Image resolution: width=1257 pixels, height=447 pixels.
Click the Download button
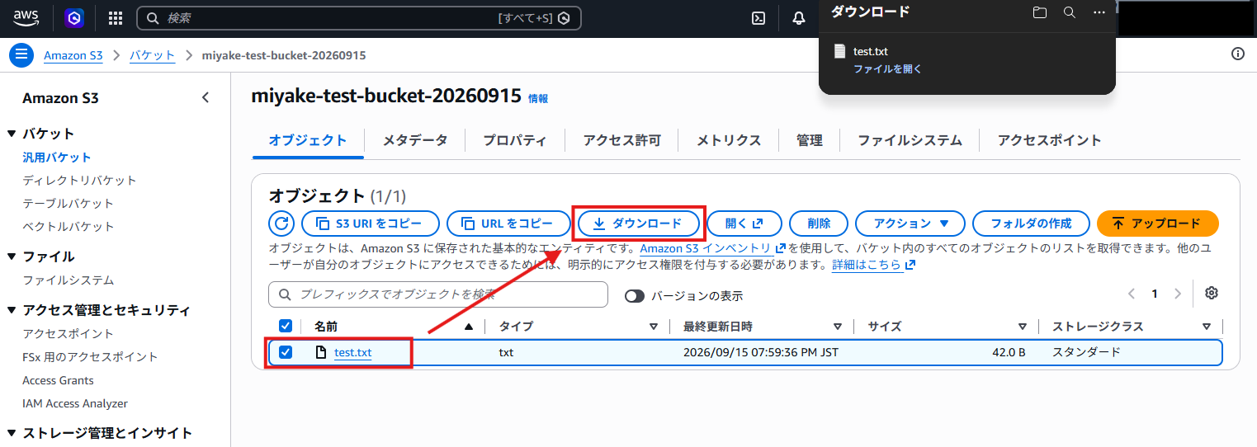click(638, 223)
